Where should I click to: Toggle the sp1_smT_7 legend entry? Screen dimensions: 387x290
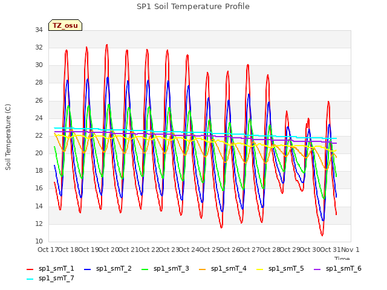pos(50,278)
